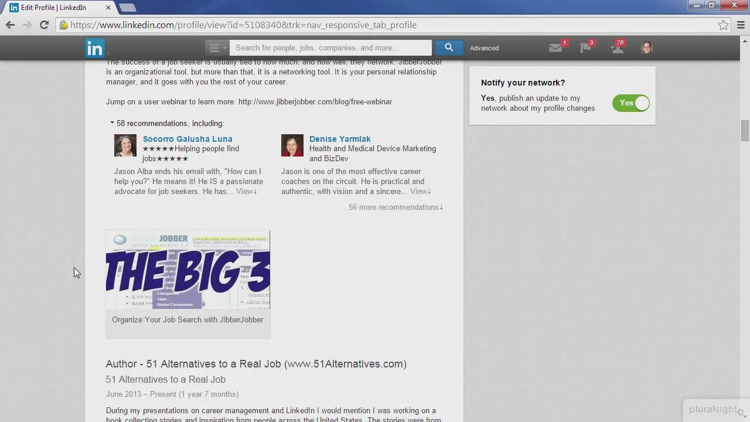Click the search box for people, jobs, companies
Screen dimensions: 750x422
(x=330, y=48)
